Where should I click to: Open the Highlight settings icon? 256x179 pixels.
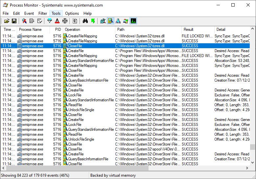(57, 21)
